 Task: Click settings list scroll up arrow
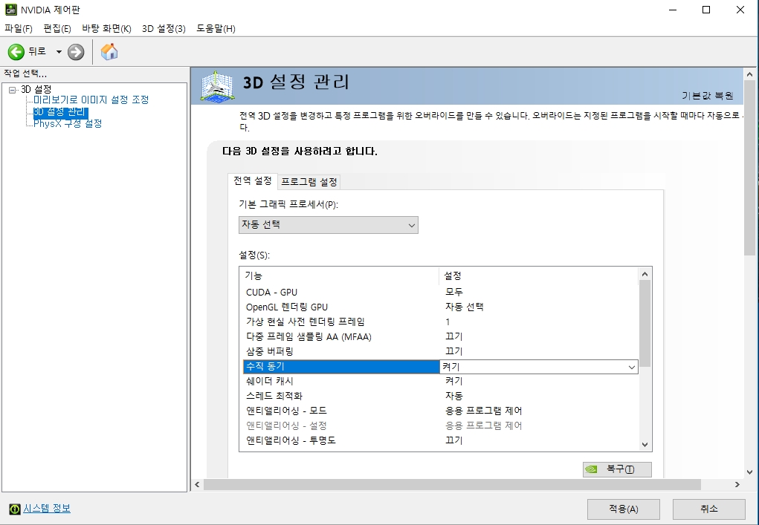645,274
